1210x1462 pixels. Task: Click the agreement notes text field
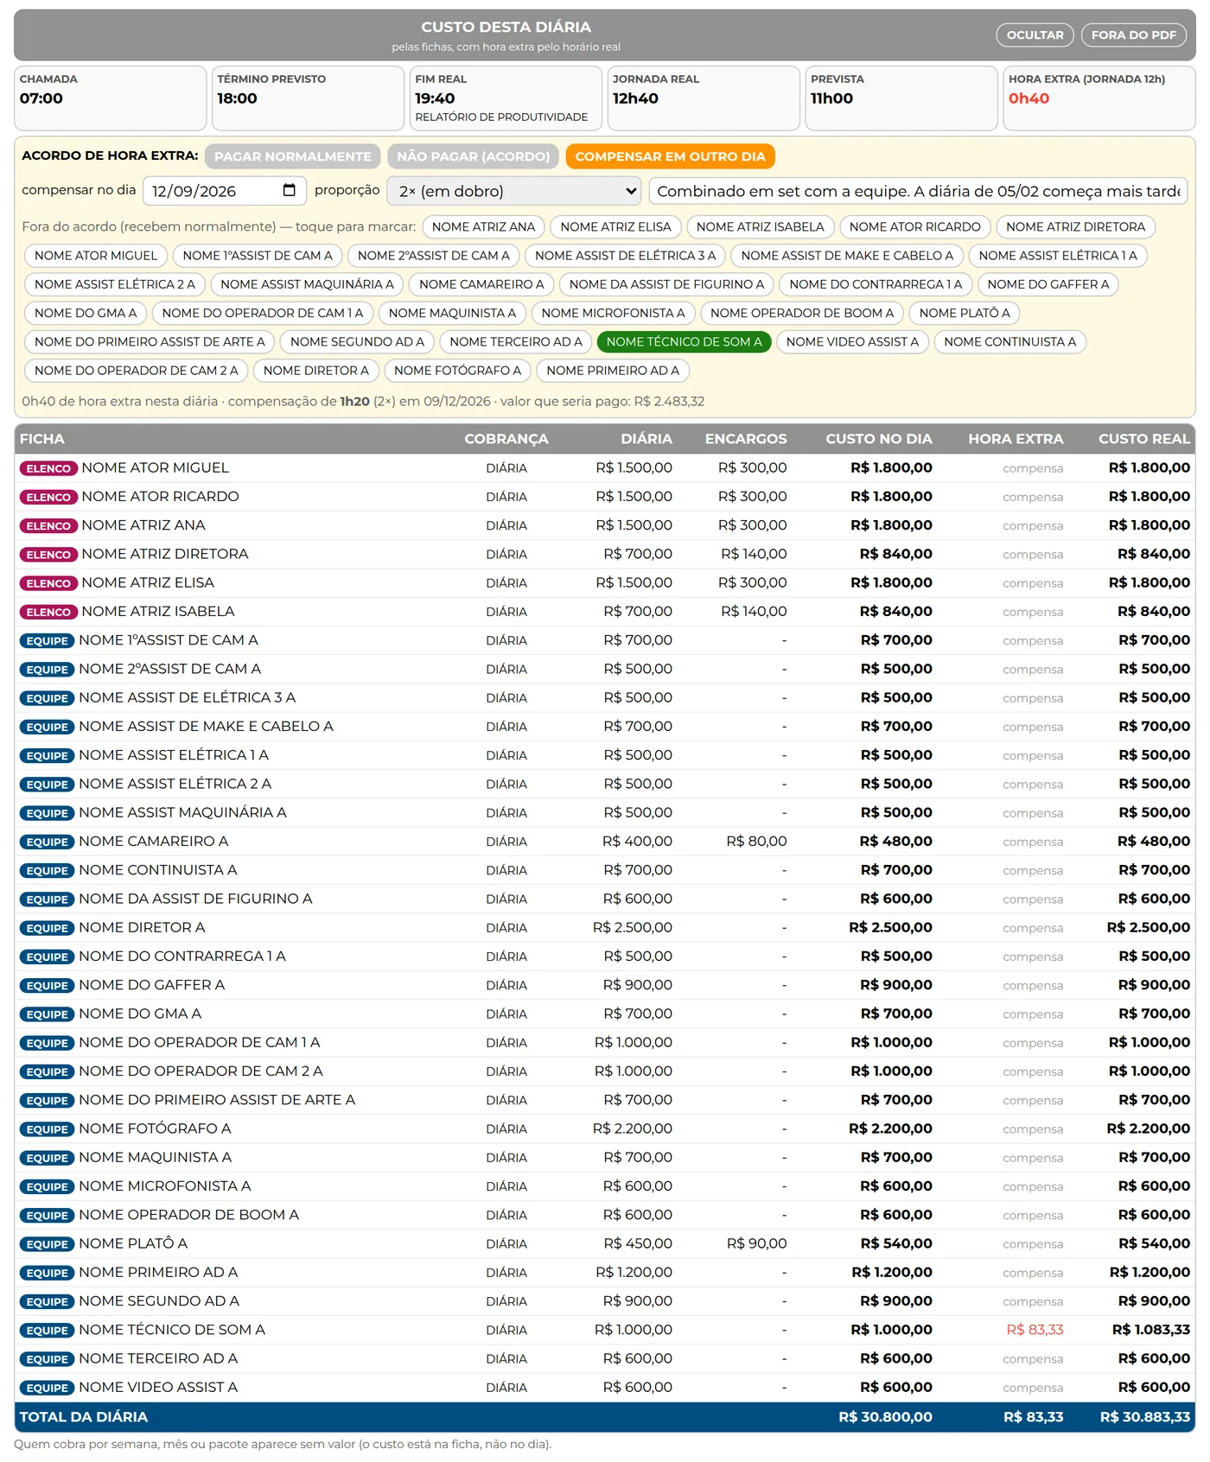pyautogui.click(x=918, y=191)
